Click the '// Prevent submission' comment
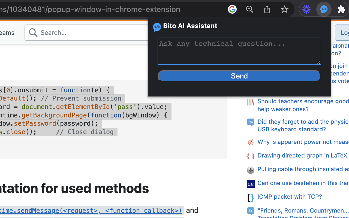Image resolution: width=349 pixels, height=218 pixels. 81,98
